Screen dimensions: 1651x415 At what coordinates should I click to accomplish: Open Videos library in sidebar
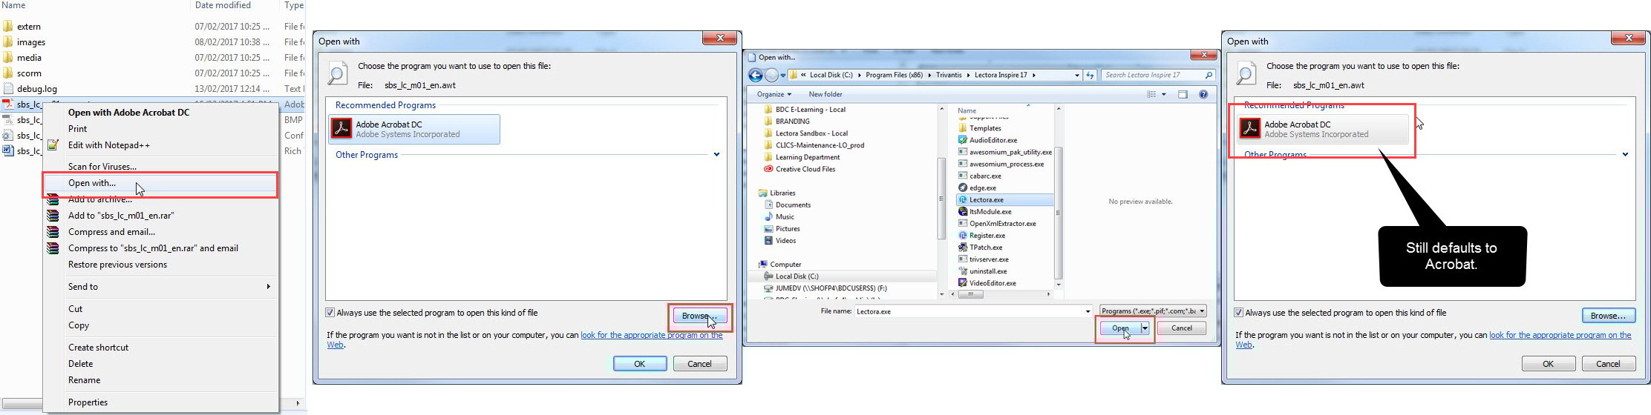[785, 240]
